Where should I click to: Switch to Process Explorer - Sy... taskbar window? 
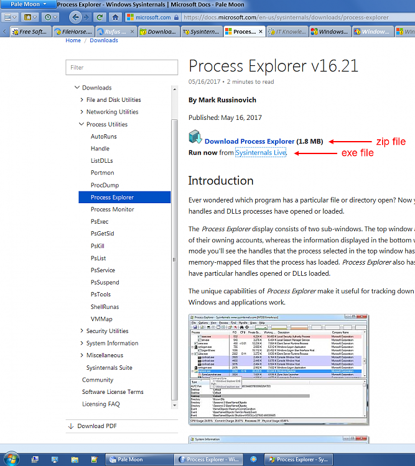(298, 459)
